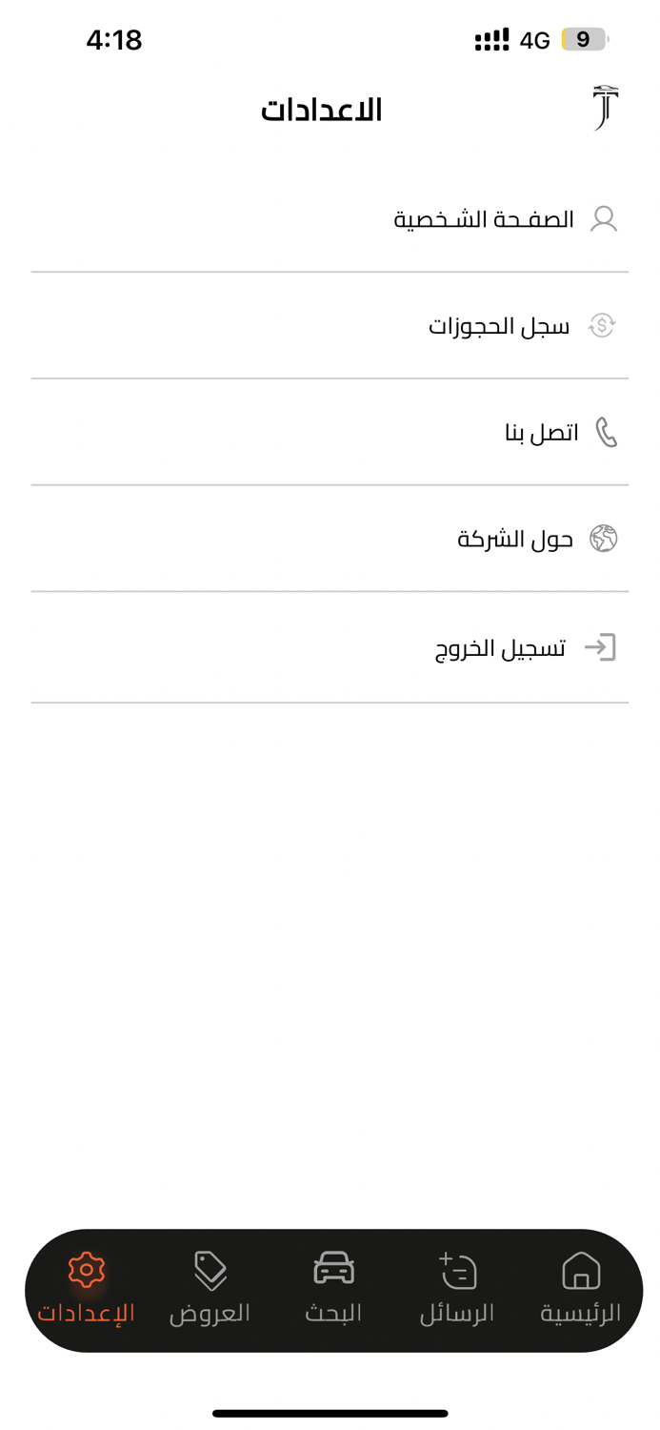Viewport: 660px width, 1430px height.
Task: Tap the phone icon next to اتصل بنا
Action: point(608,432)
